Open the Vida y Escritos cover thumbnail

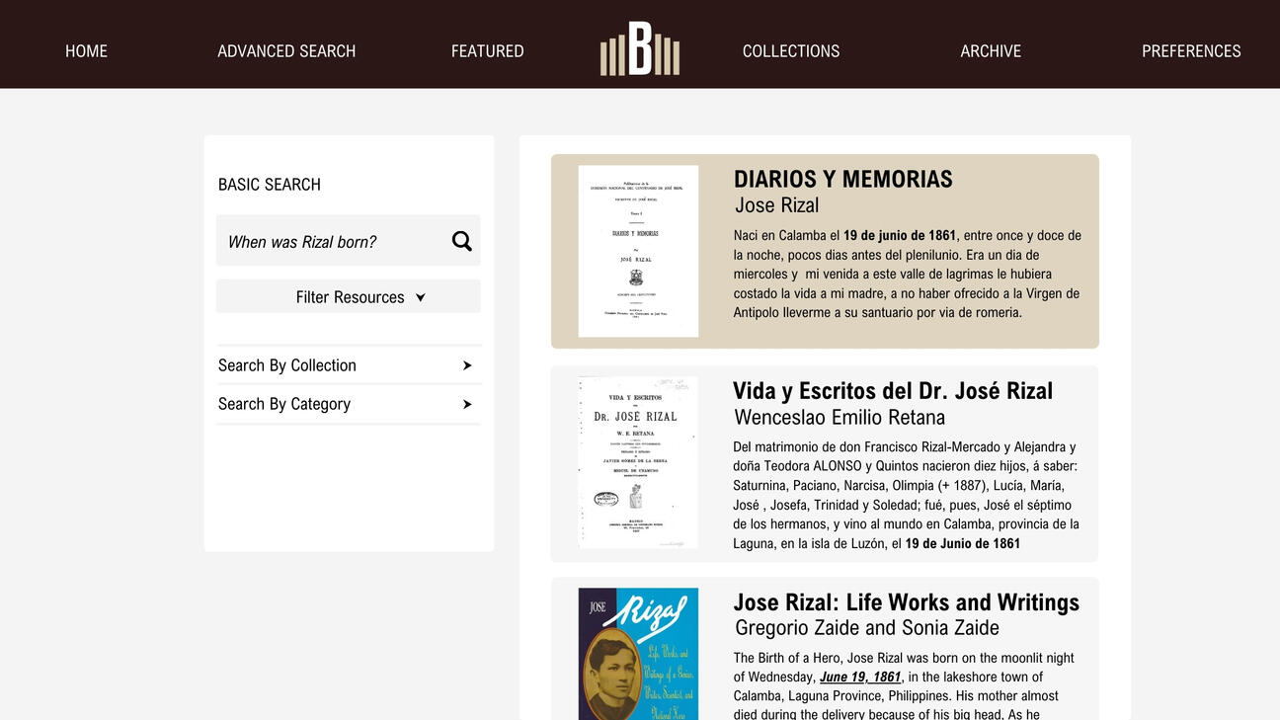(x=638, y=462)
